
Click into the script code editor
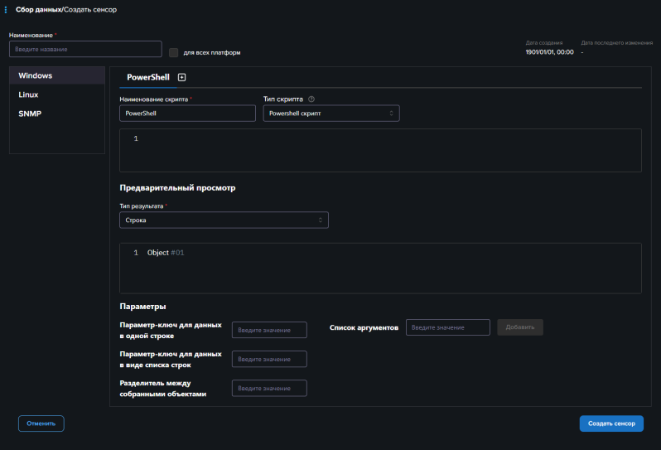coord(380,150)
